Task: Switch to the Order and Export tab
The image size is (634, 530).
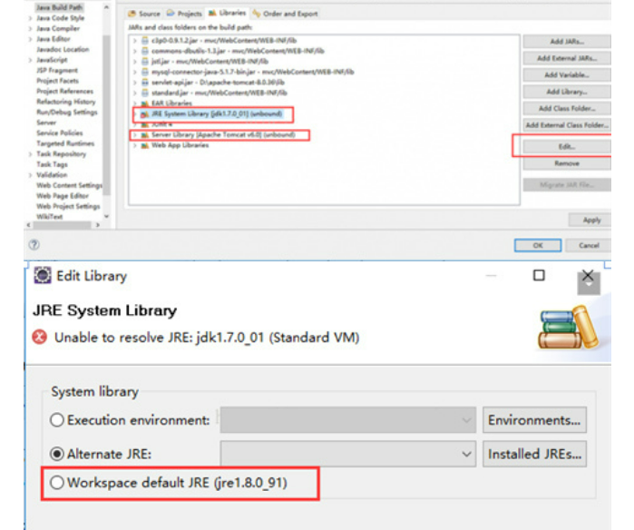Action: coord(289,14)
